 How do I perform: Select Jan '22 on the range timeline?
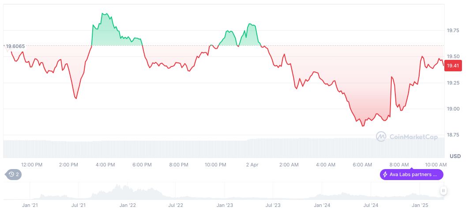[127, 205]
